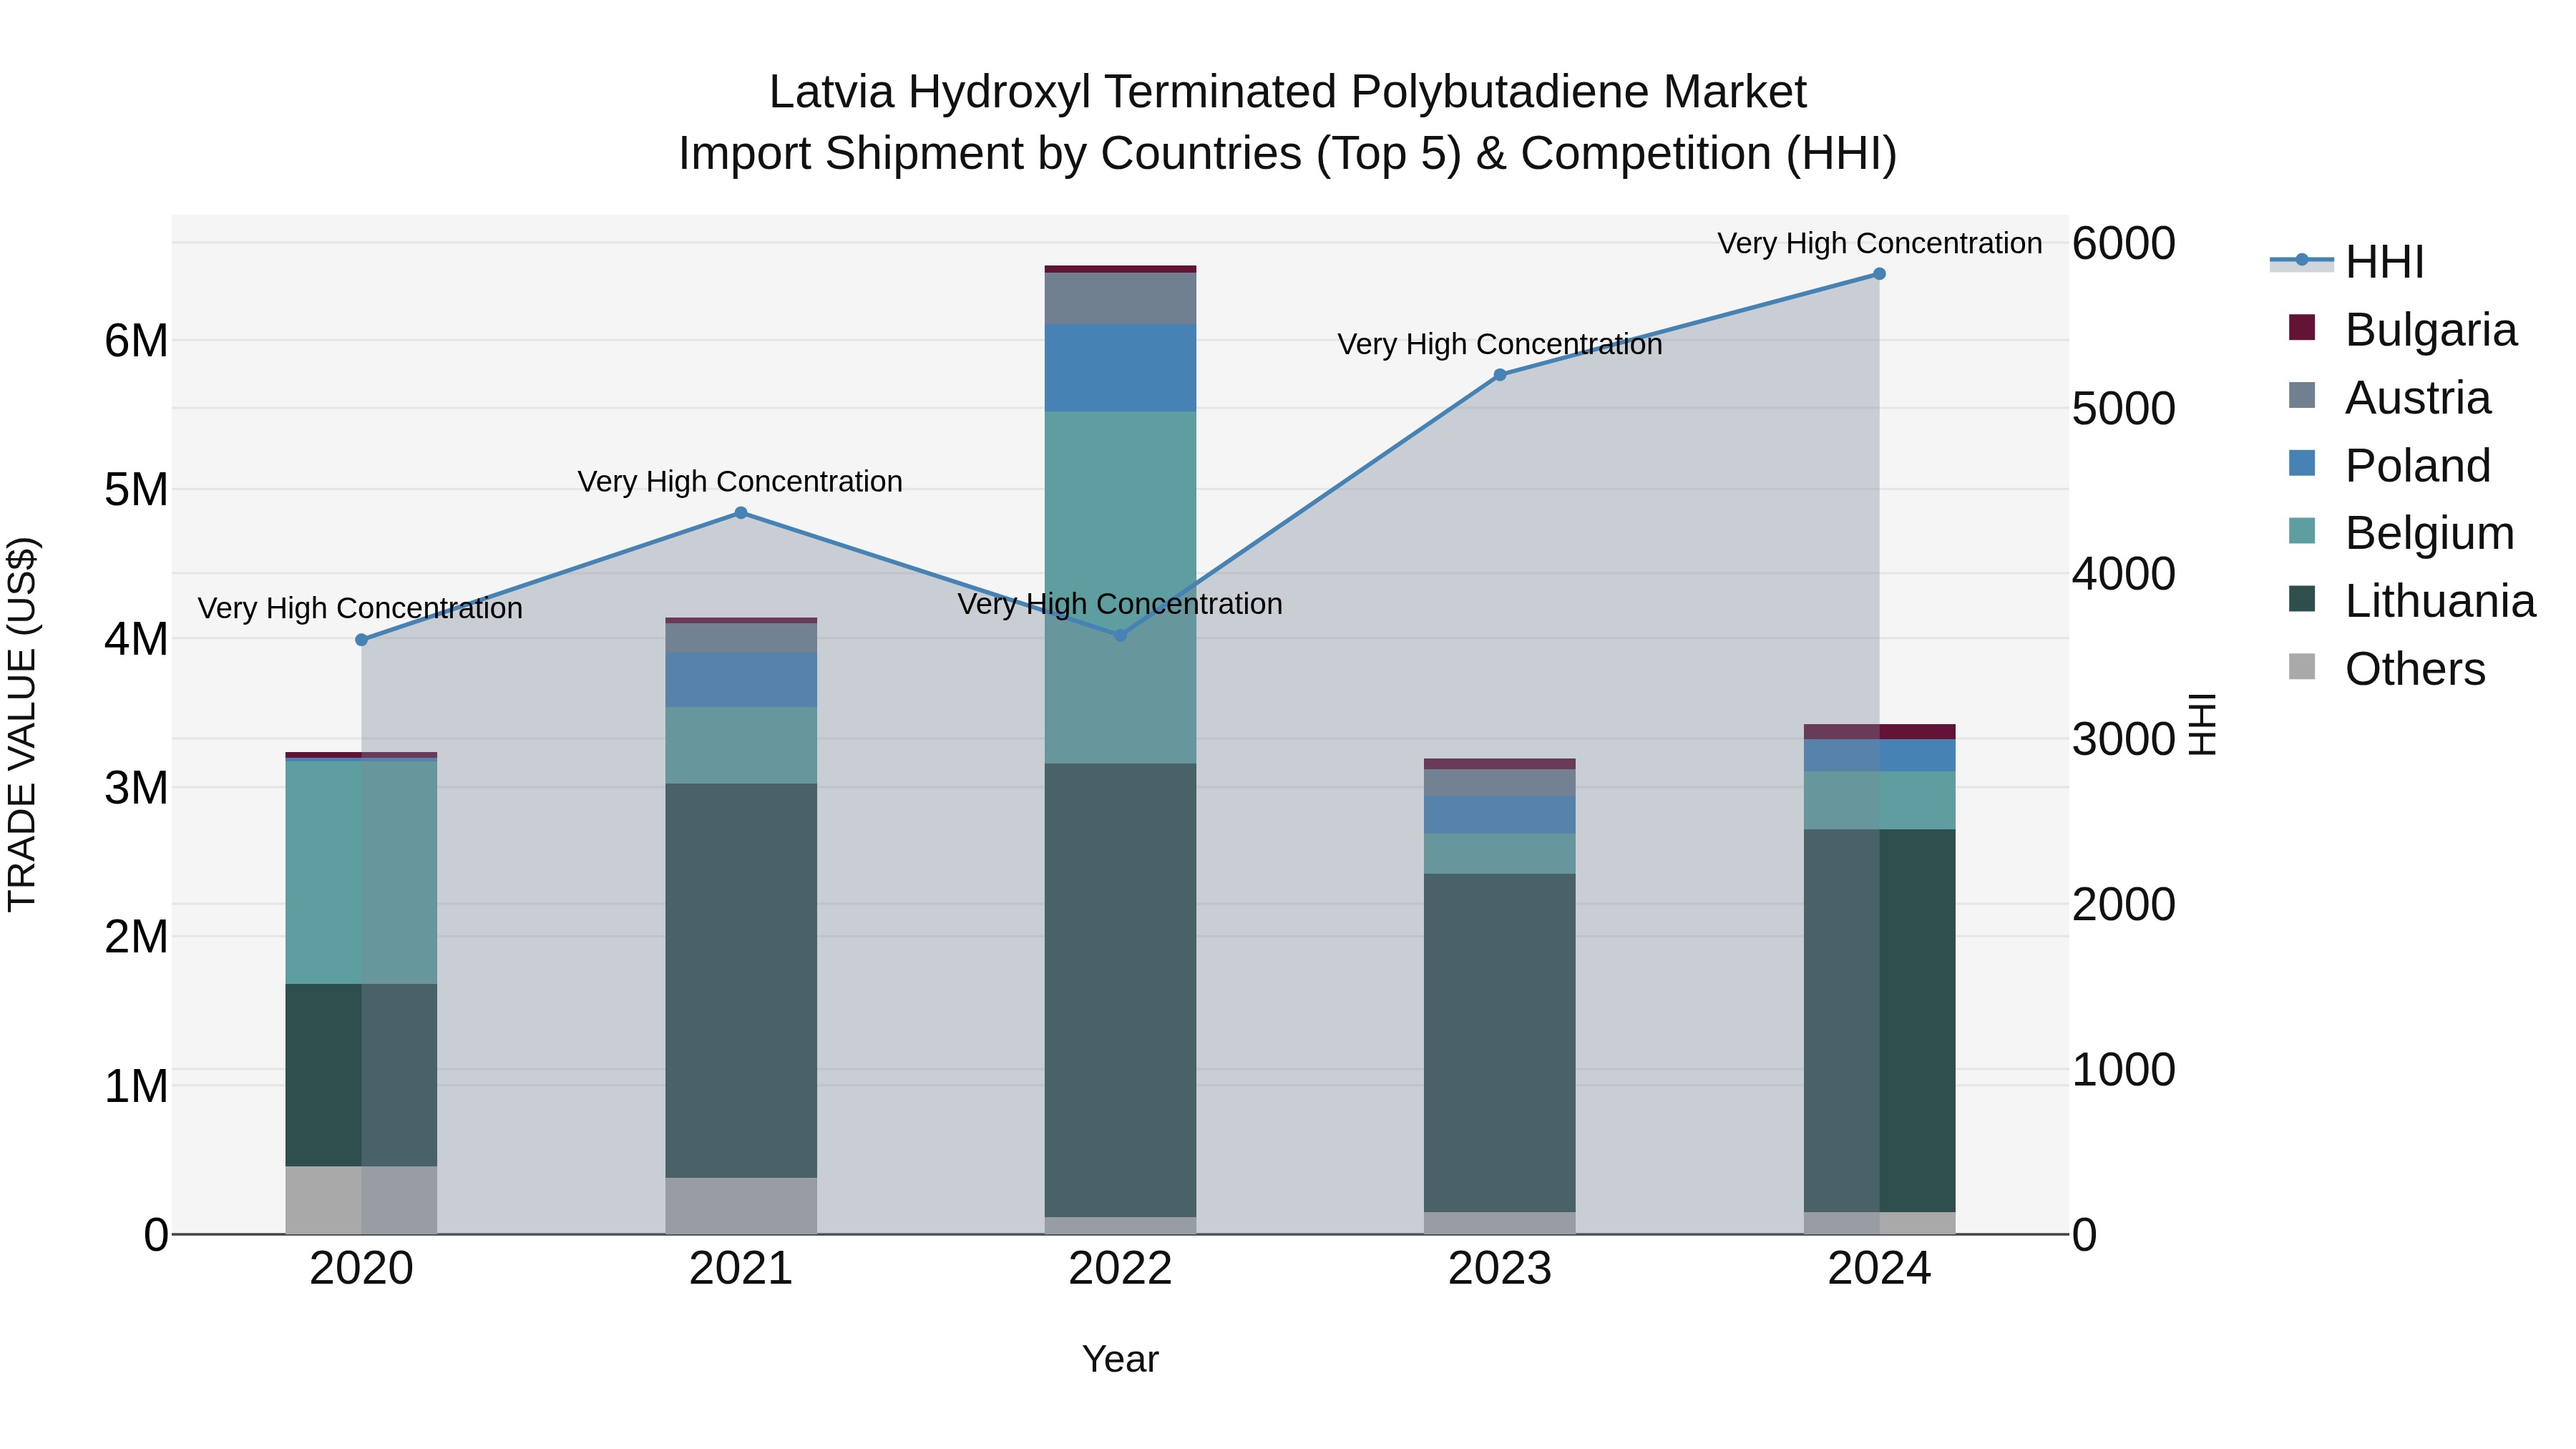
Task: Toggle Belgium series in legend
Action: point(2401,533)
